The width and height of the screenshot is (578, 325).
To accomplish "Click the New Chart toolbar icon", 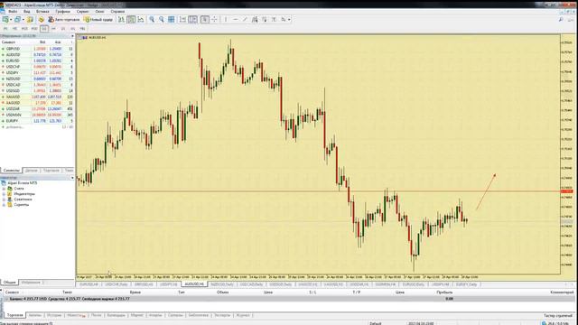I will tap(5, 20).
